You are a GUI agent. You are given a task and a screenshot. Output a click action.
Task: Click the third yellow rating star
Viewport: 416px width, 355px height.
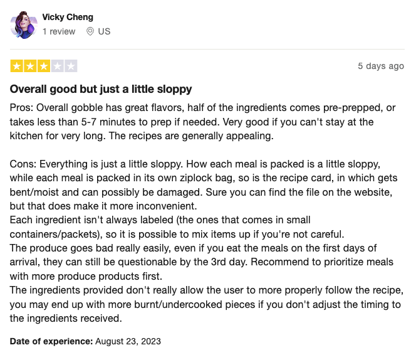point(44,66)
